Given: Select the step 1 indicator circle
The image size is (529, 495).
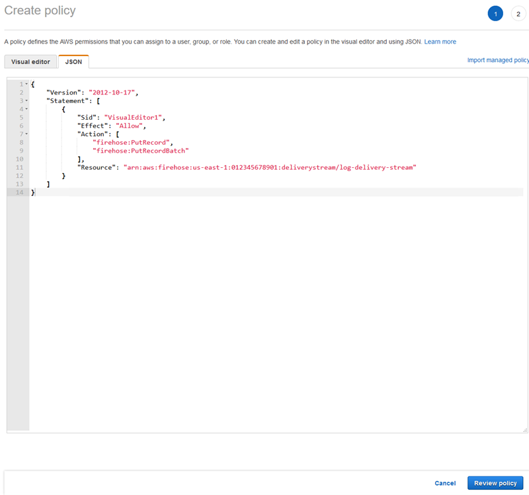Looking at the screenshot, I should point(495,13).
